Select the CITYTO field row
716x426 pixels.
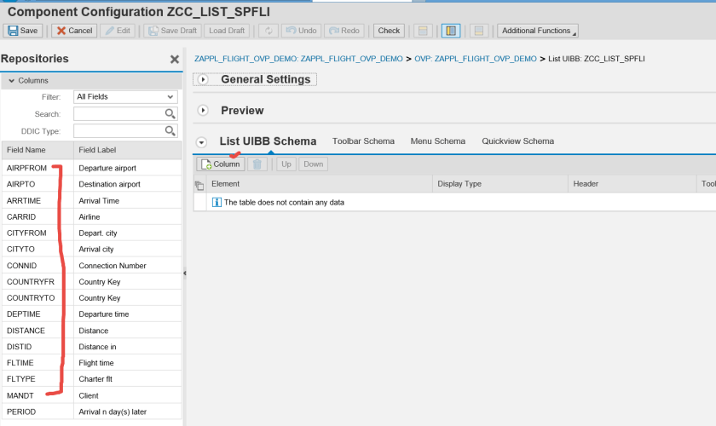[92, 250]
